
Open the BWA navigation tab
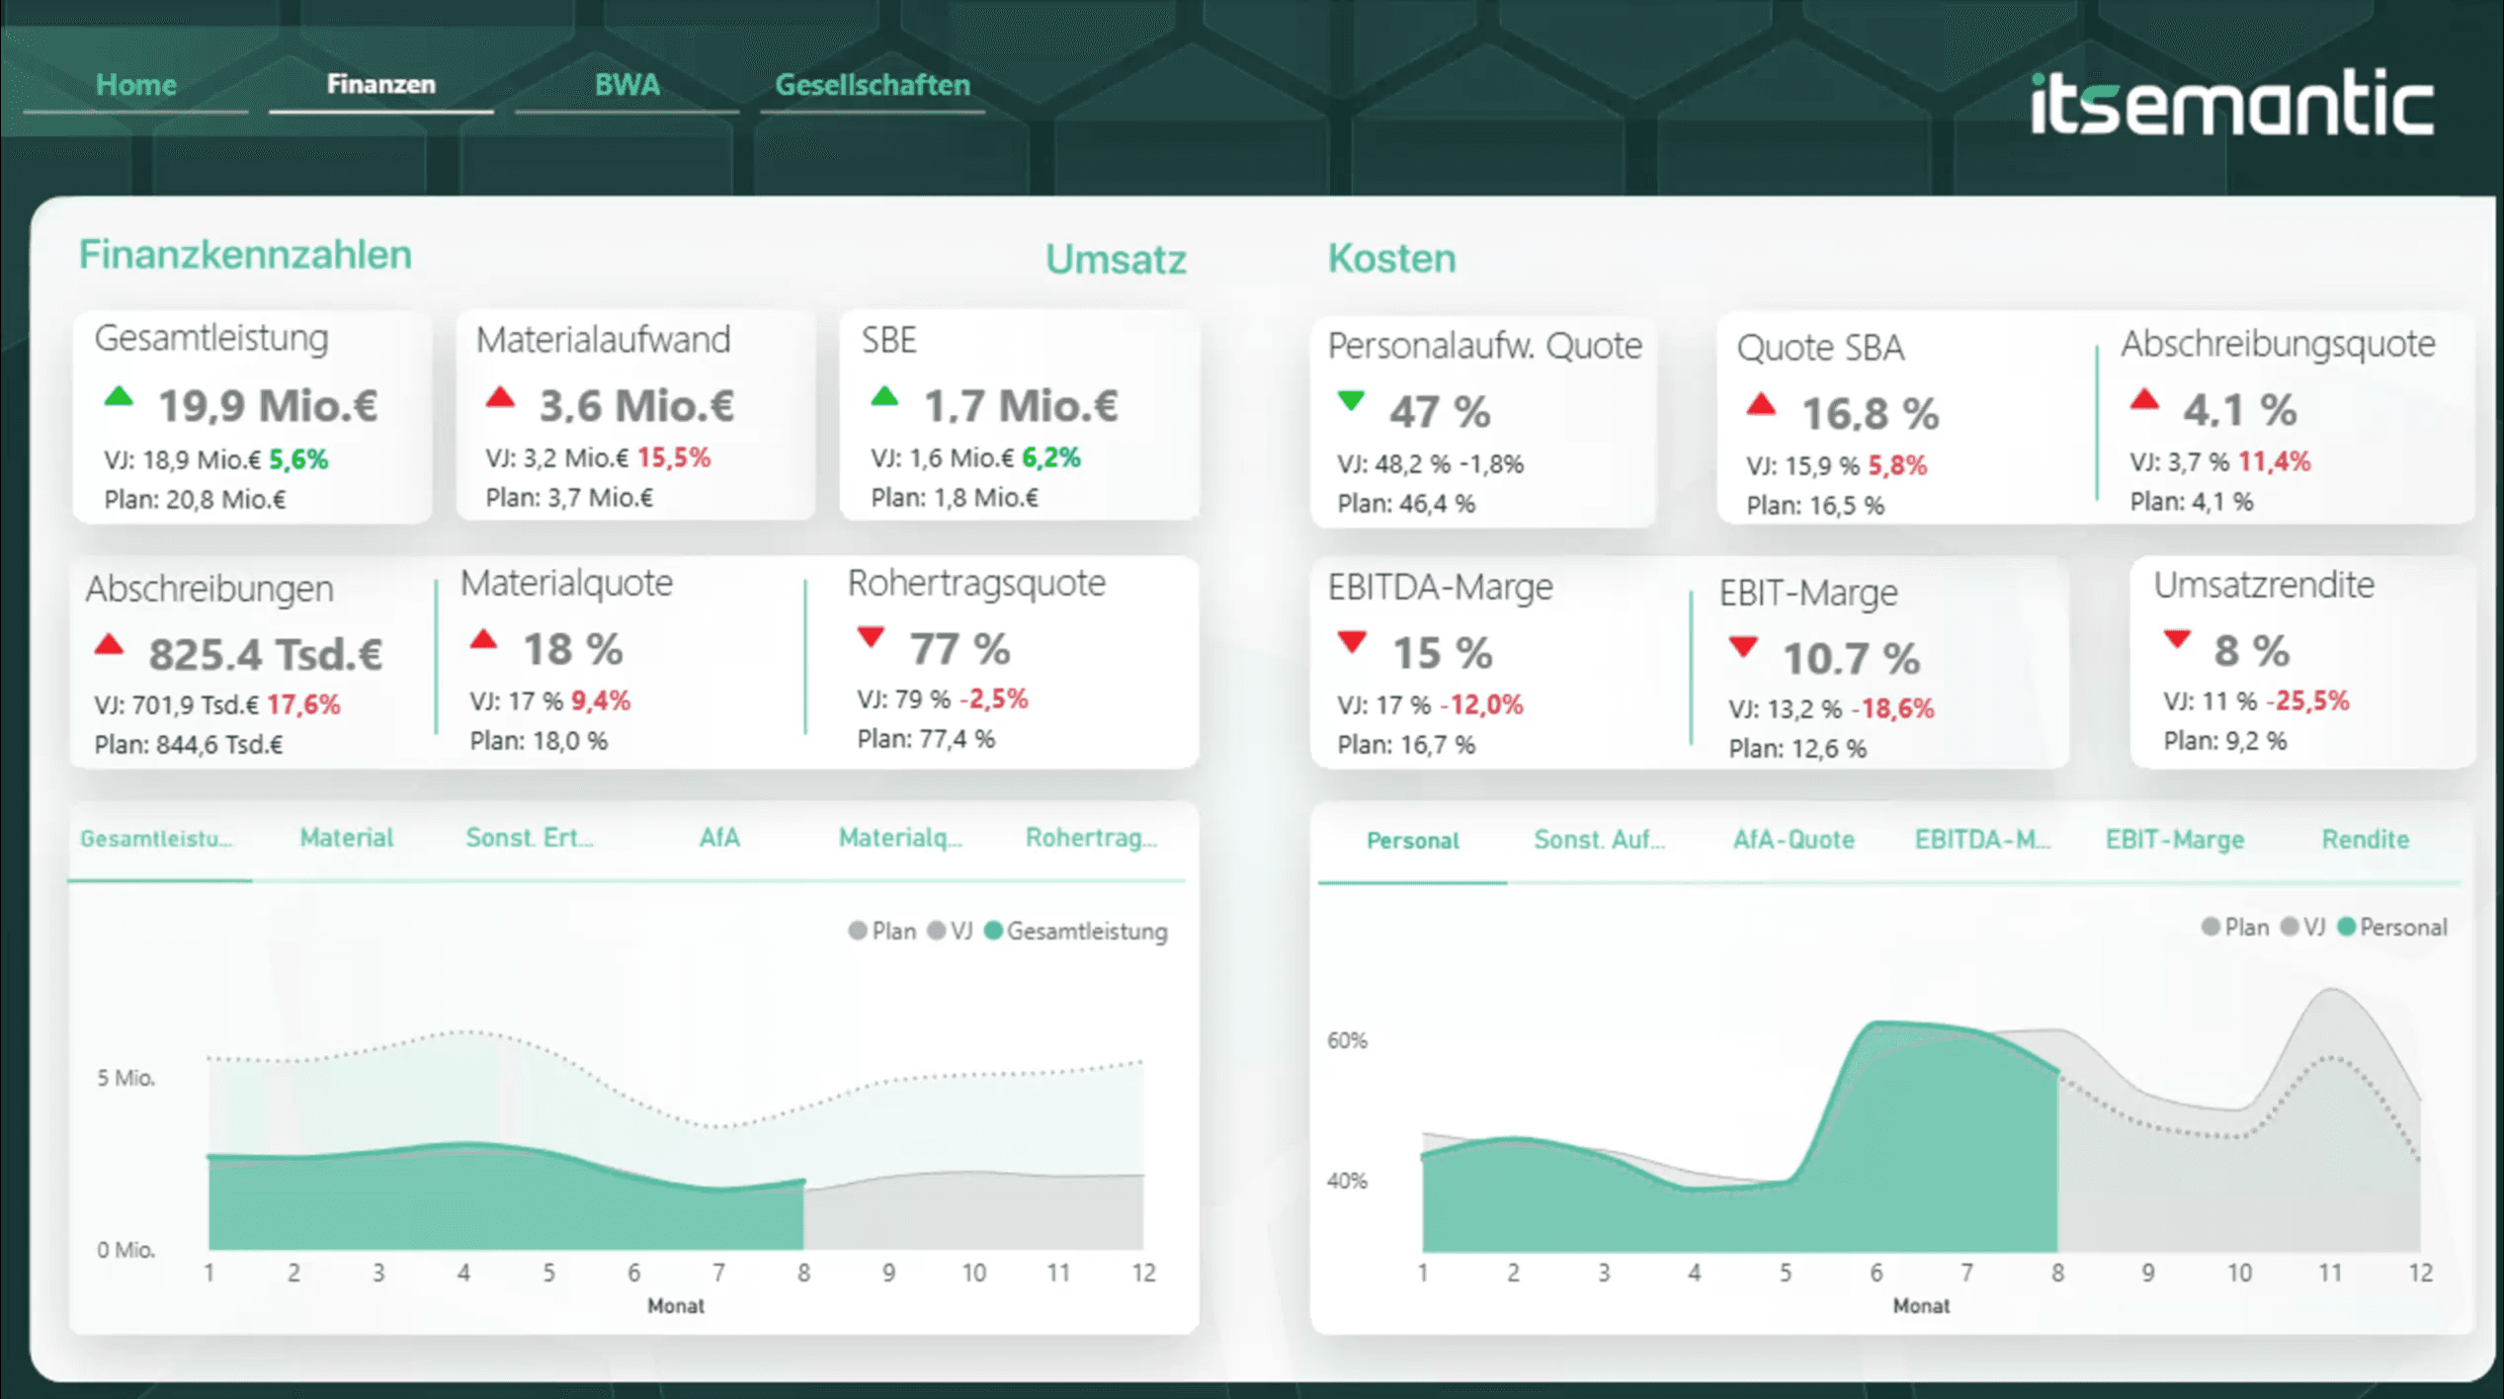(626, 85)
